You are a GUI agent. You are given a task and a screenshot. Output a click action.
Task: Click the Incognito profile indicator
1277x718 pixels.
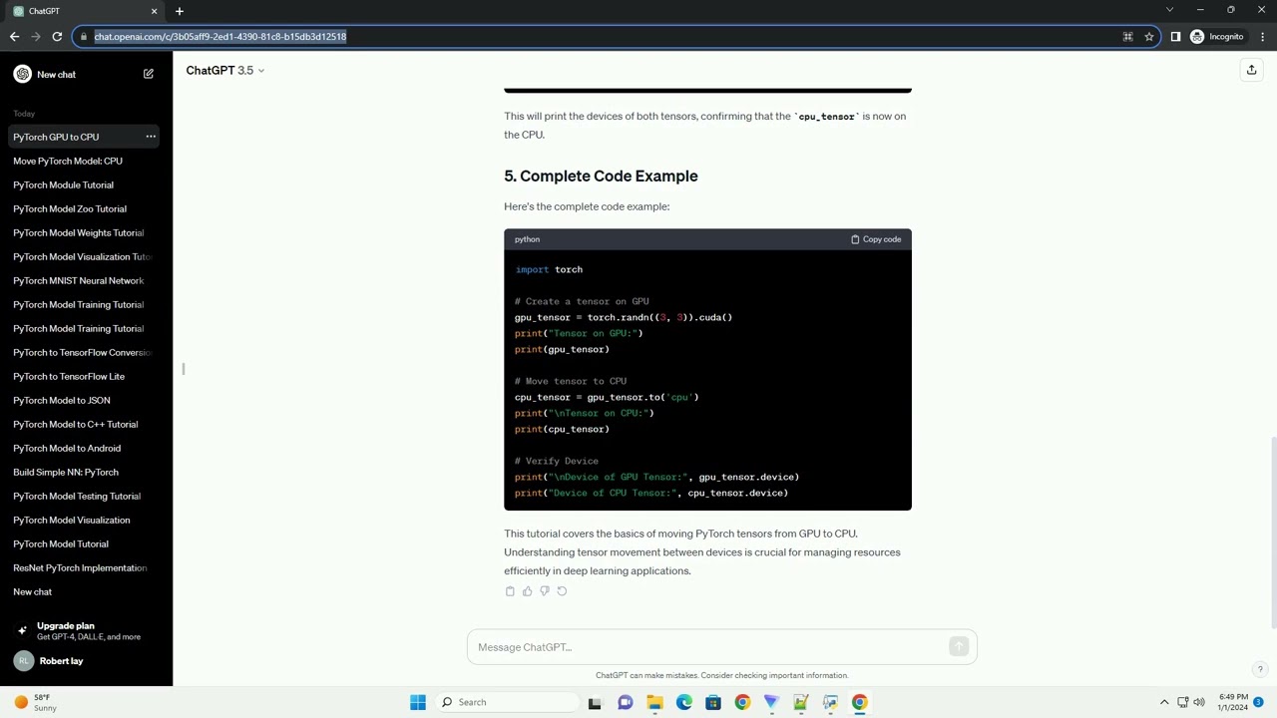pos(1217,37)
